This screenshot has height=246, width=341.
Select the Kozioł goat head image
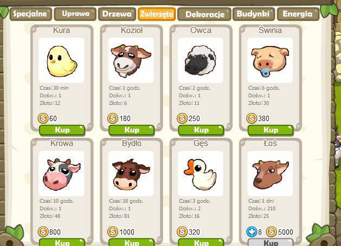(x=131, y=61)
